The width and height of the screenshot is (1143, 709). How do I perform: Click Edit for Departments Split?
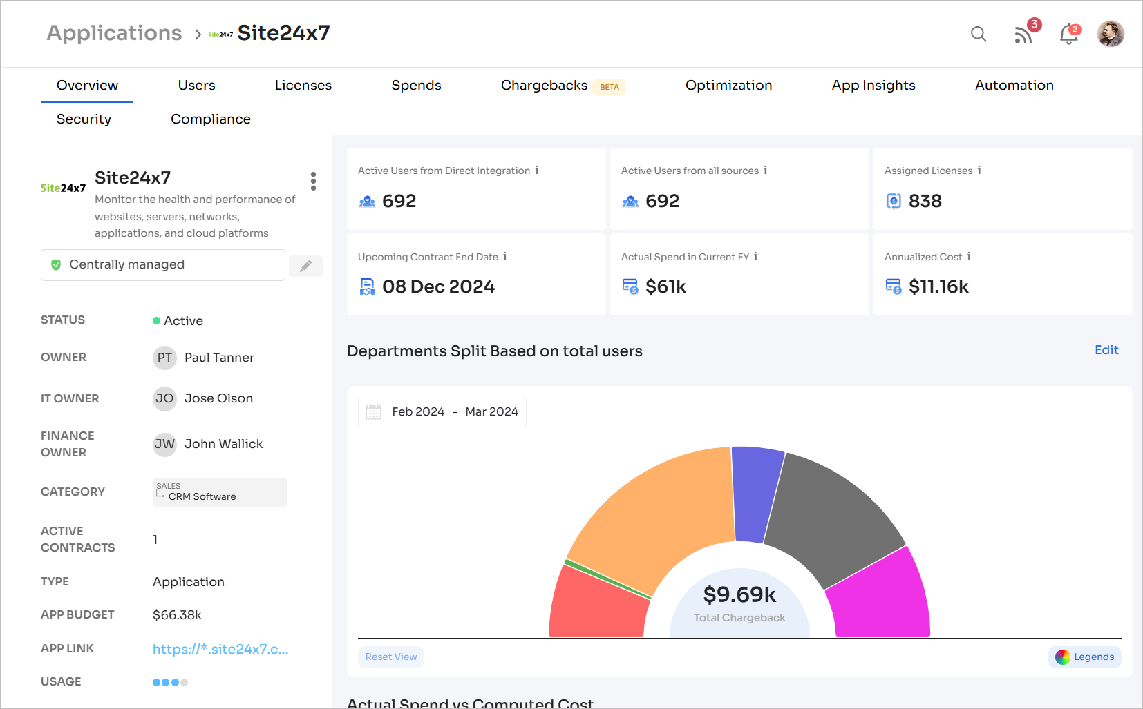[x=1106, y=350]
